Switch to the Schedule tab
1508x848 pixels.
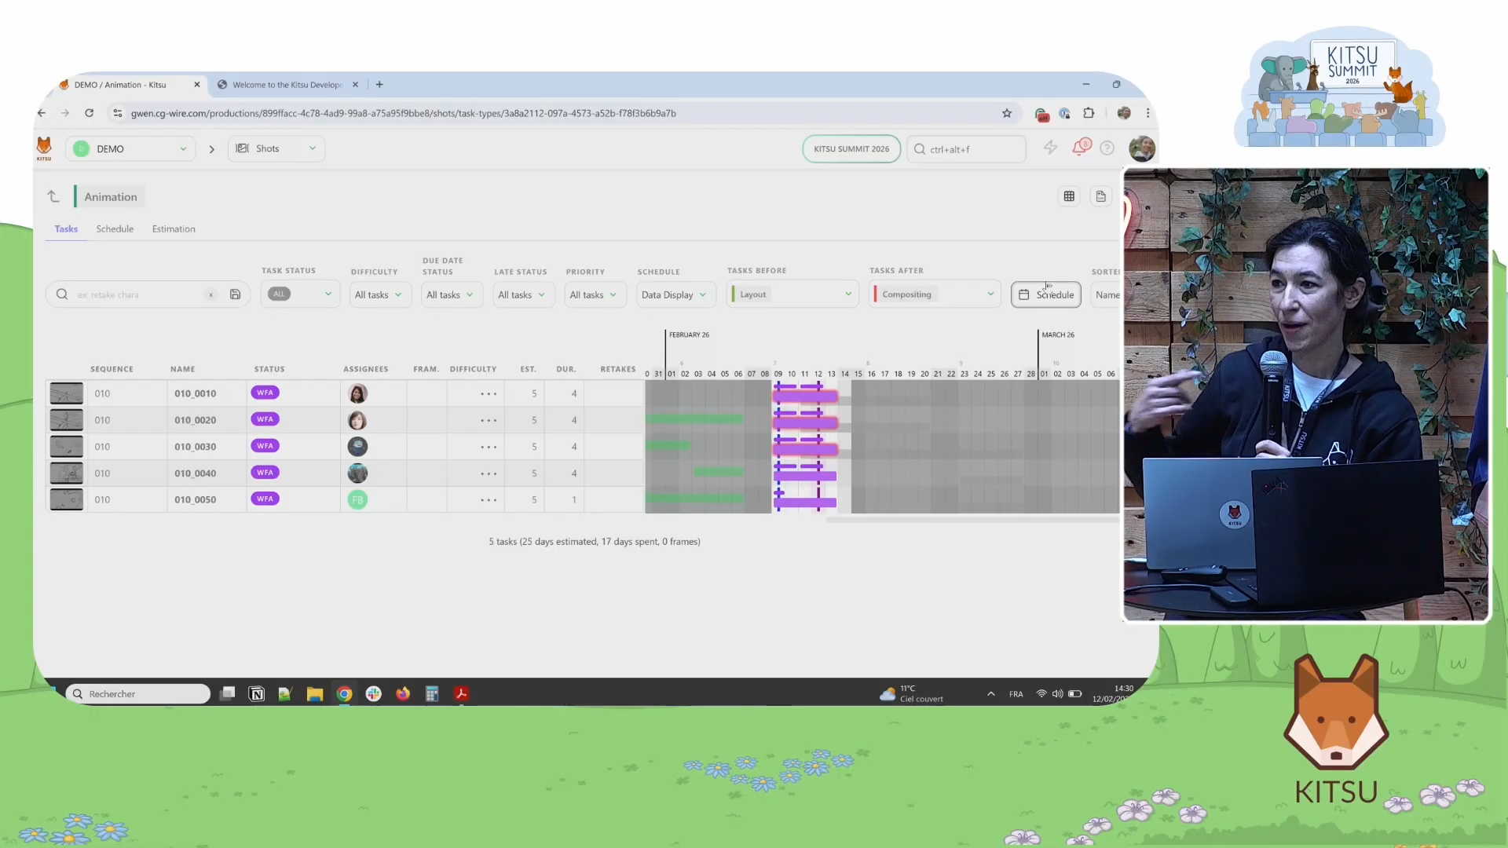[x=115, y=228]
